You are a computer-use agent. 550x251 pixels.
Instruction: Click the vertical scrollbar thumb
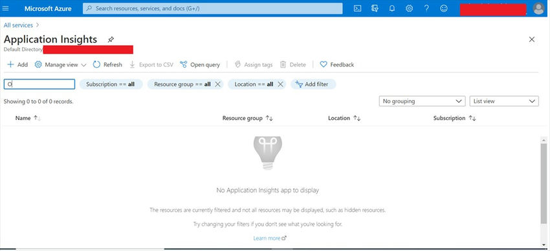[544, 183]
